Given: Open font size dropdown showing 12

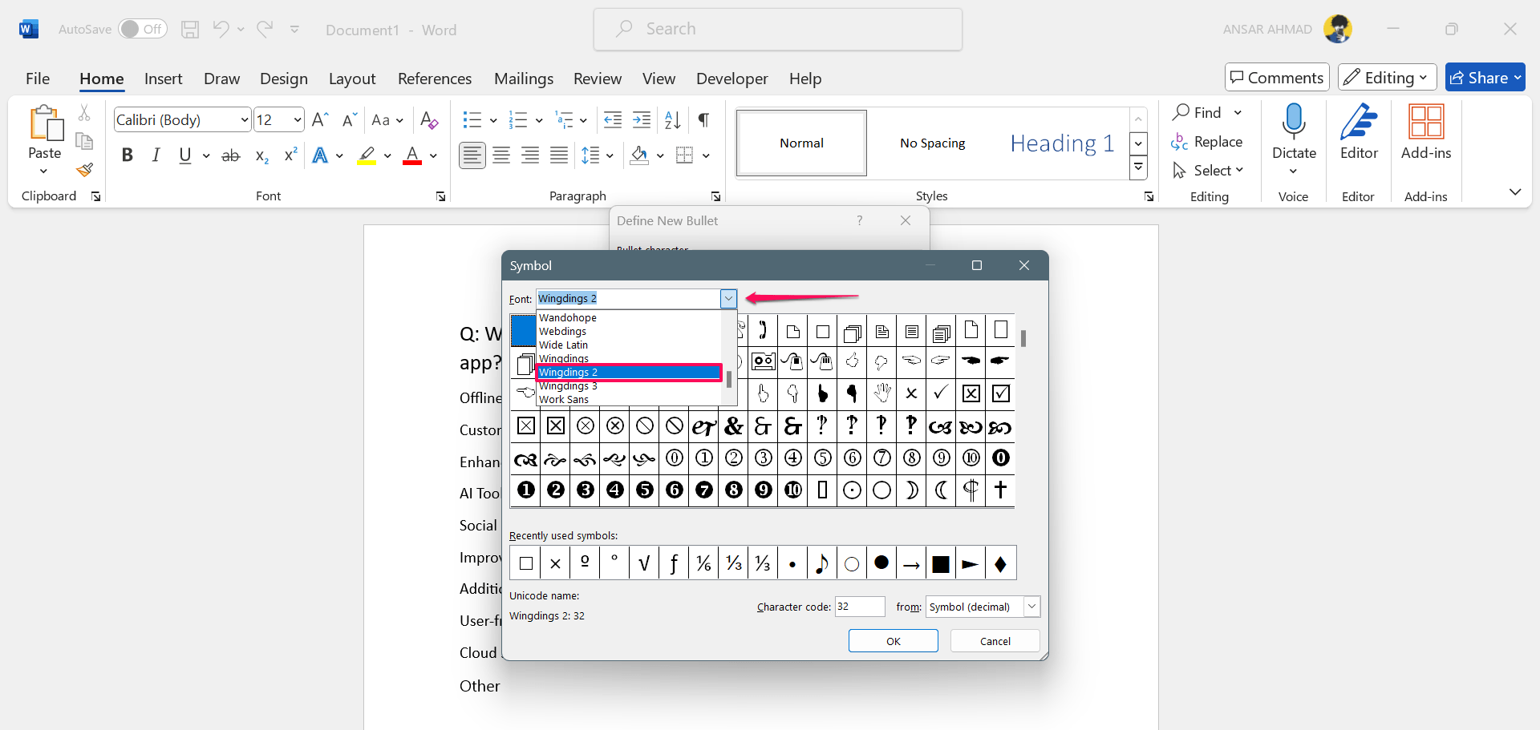Looking at the screenshot, I should click(298, 120).
